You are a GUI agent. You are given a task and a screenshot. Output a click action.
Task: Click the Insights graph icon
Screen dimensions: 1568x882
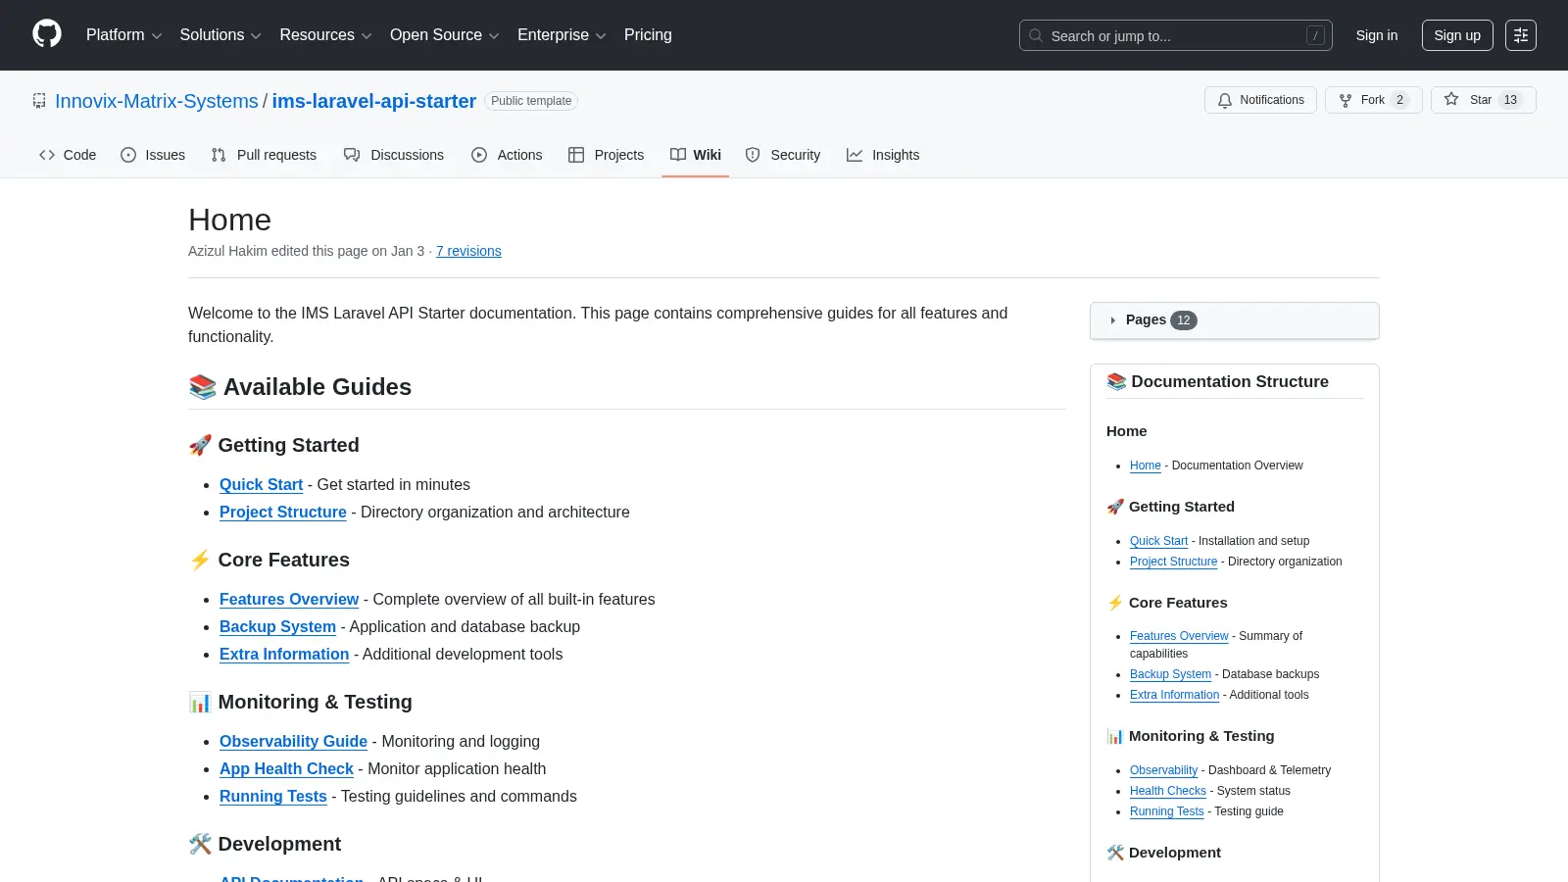pyautogui.click(x=855, y=155)
